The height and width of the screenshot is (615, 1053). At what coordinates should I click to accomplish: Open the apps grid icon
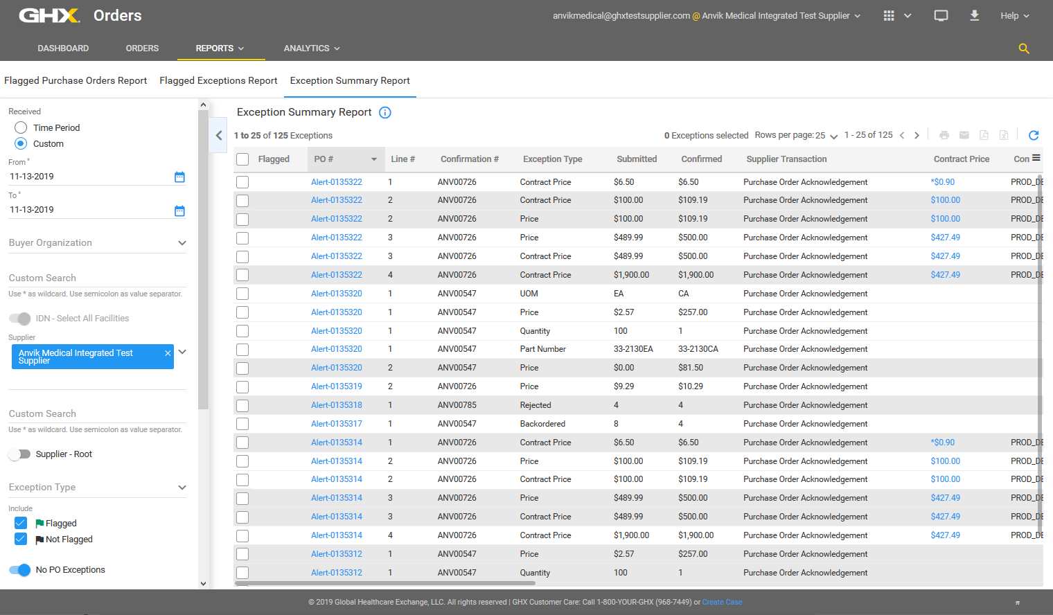889,15
